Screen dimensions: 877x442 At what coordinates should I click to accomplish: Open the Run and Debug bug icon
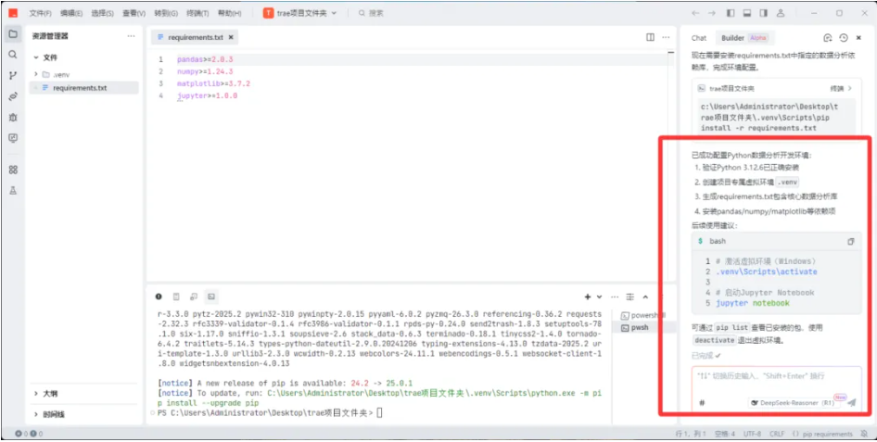pyautogui.click(x=13, y=117)
